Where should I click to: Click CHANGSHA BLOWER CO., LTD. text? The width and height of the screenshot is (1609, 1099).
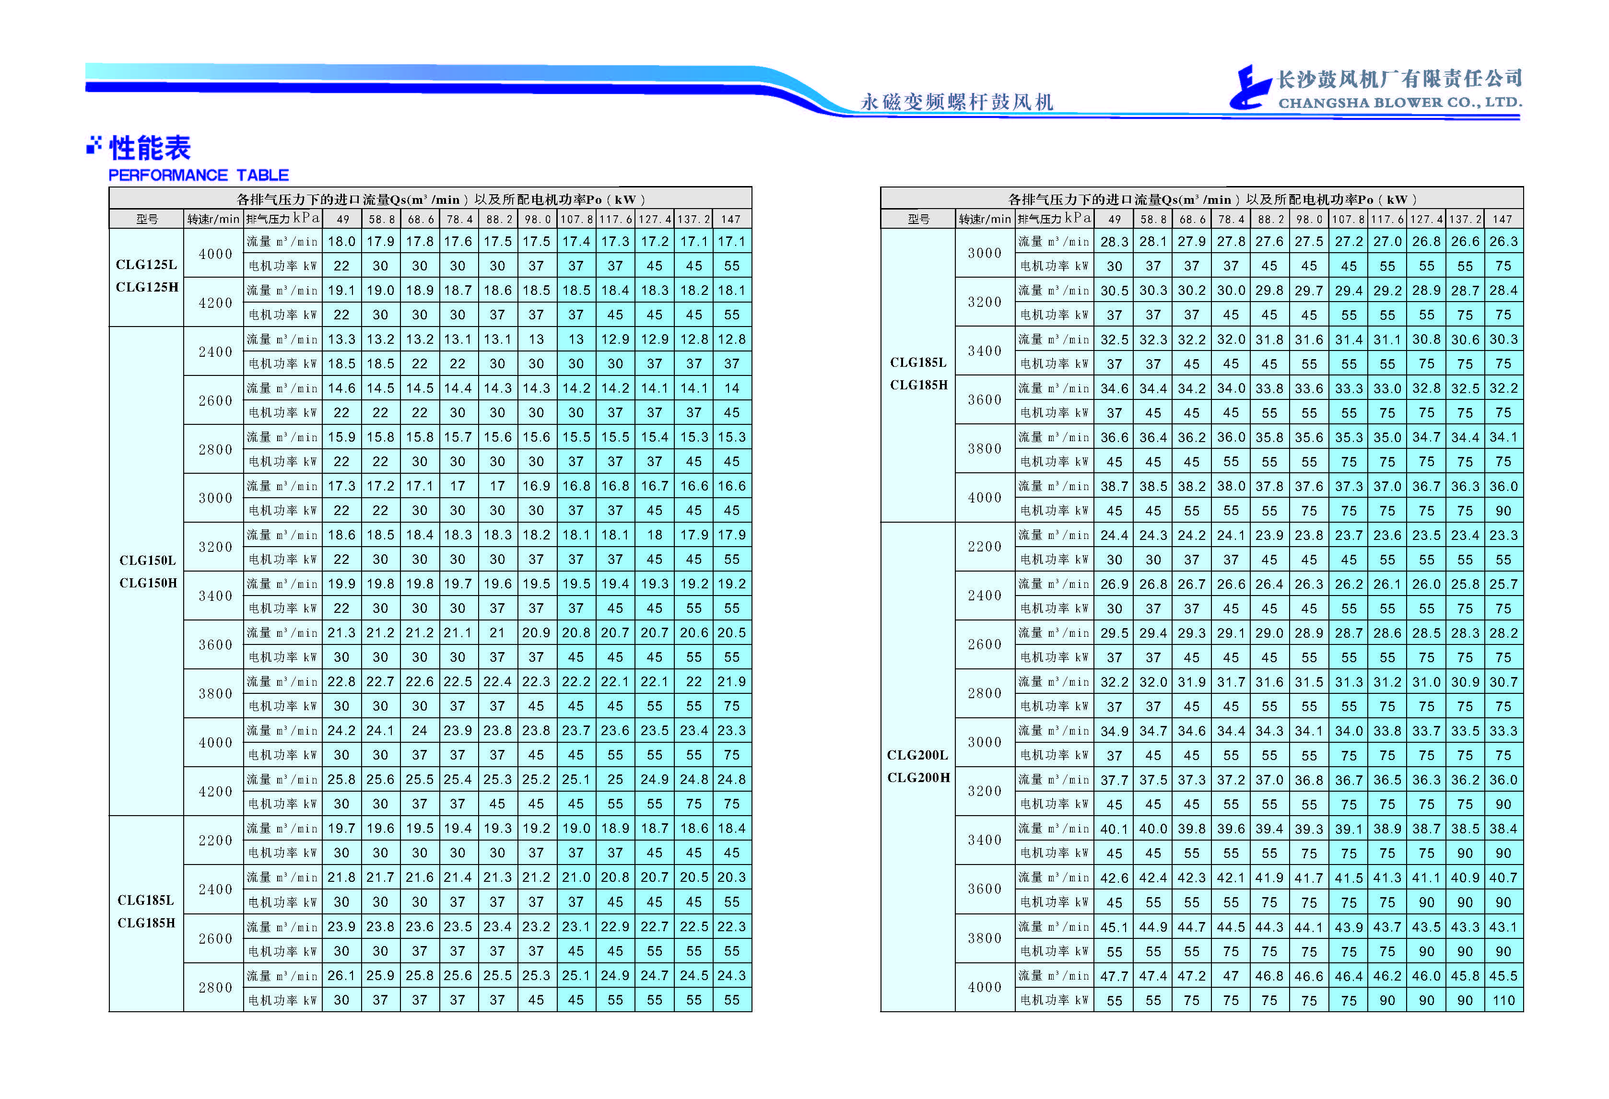click(x=1399, y=103)
